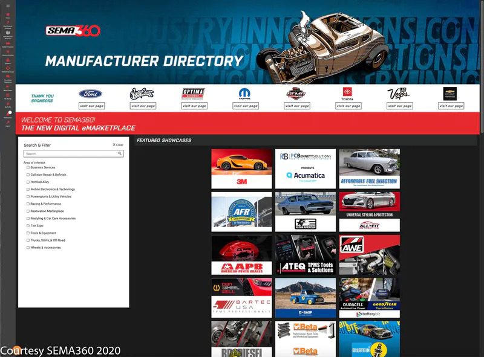This screenshot has height=357, width=484.
Task: Tick Trucks, SUV's, & Off-Road checkbox
Action: tap(28, 240)
